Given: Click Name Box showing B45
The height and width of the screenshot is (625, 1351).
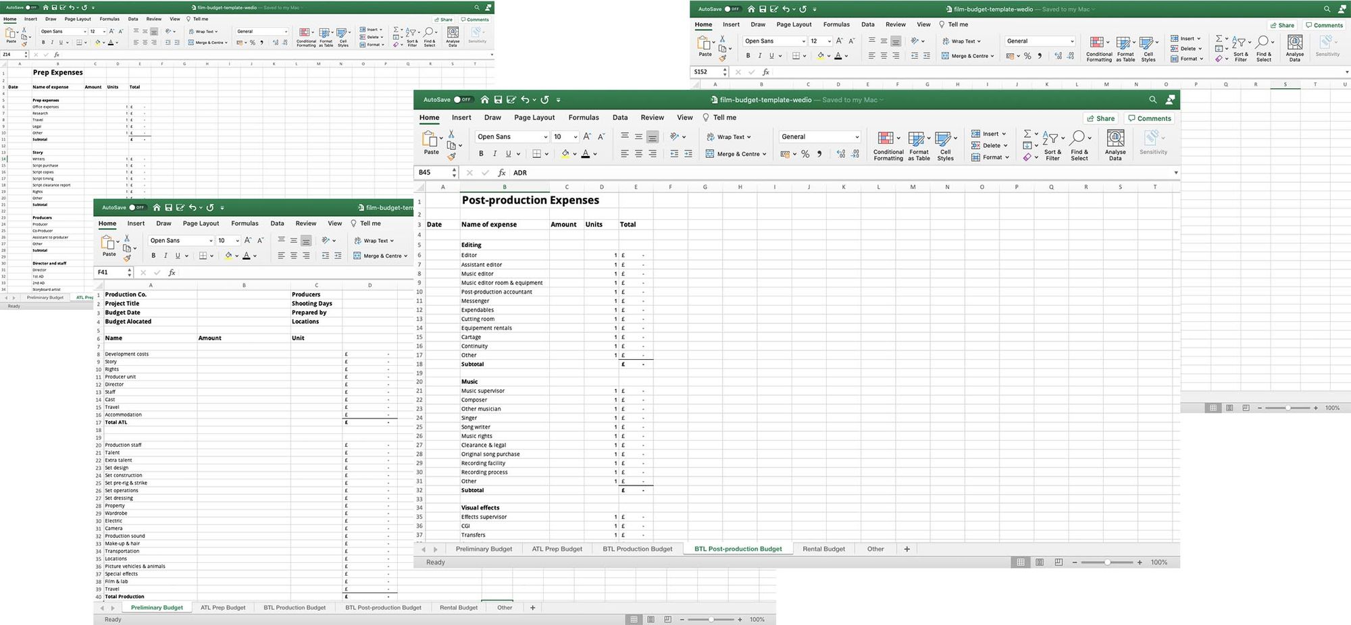Looking at the screenshot, I should (432, 173).
